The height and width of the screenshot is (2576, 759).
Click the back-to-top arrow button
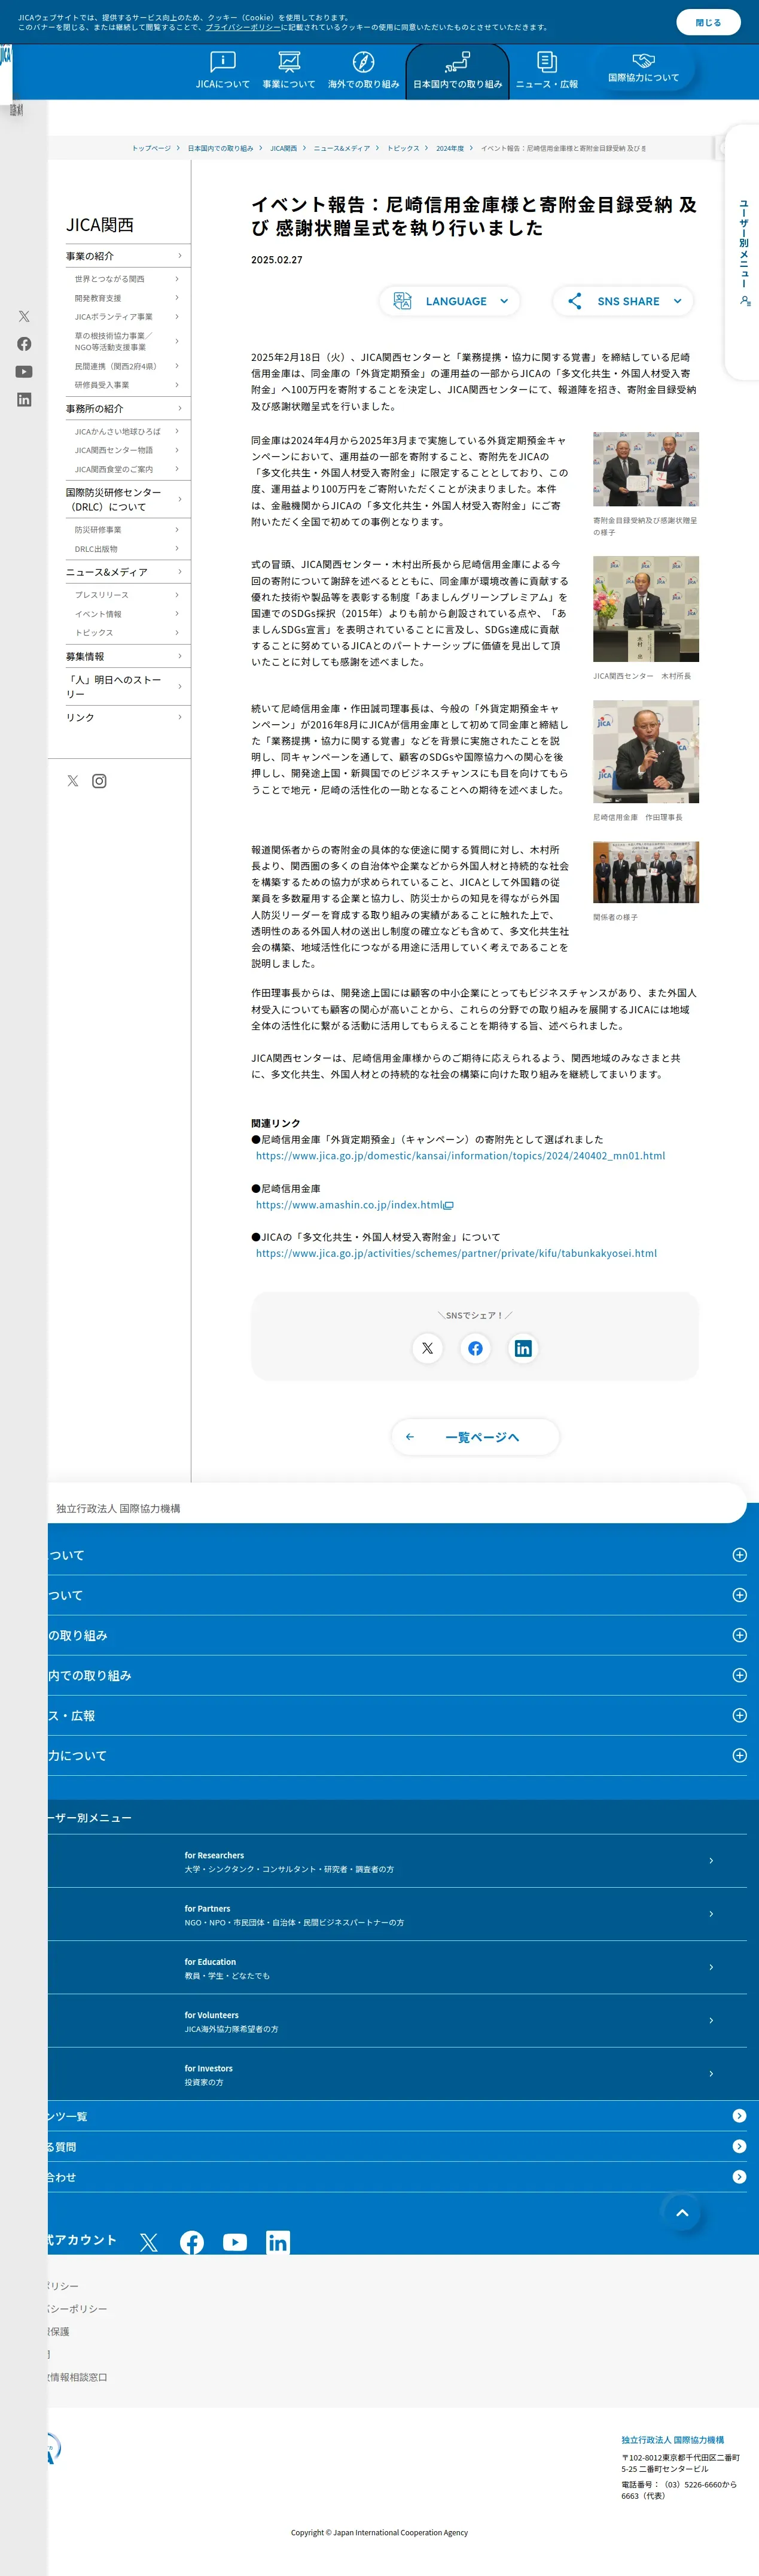coord(682,2212)
